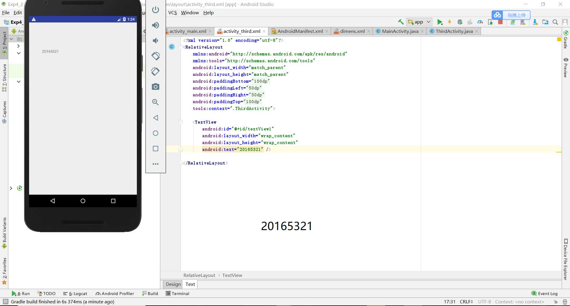This screenshot has width=570, height=306.
Task: Run the app with green play button
Action: point(440,22)
